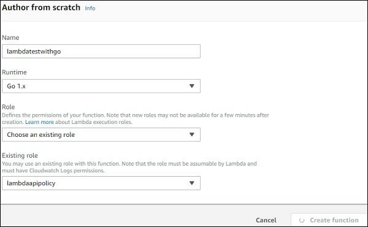The image size is (368, 227).
Task: Click the Existing role dropdown arrow icon
Action: pyautogui.click(x=192, y=183)
